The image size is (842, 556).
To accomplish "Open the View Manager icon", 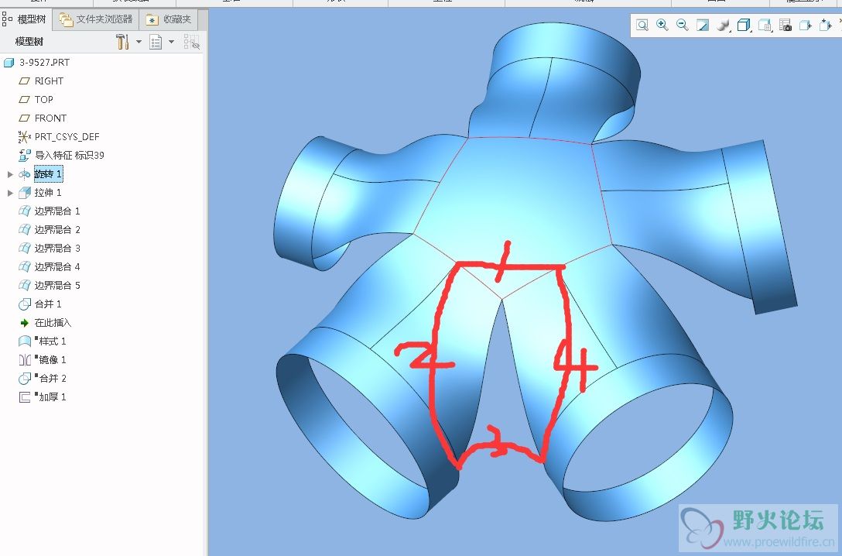I will (x=765, y=25).
